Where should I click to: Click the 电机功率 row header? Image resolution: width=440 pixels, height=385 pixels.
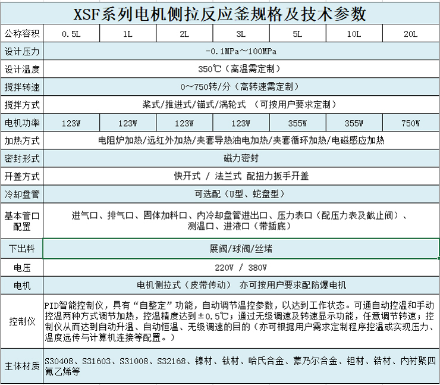22,123
